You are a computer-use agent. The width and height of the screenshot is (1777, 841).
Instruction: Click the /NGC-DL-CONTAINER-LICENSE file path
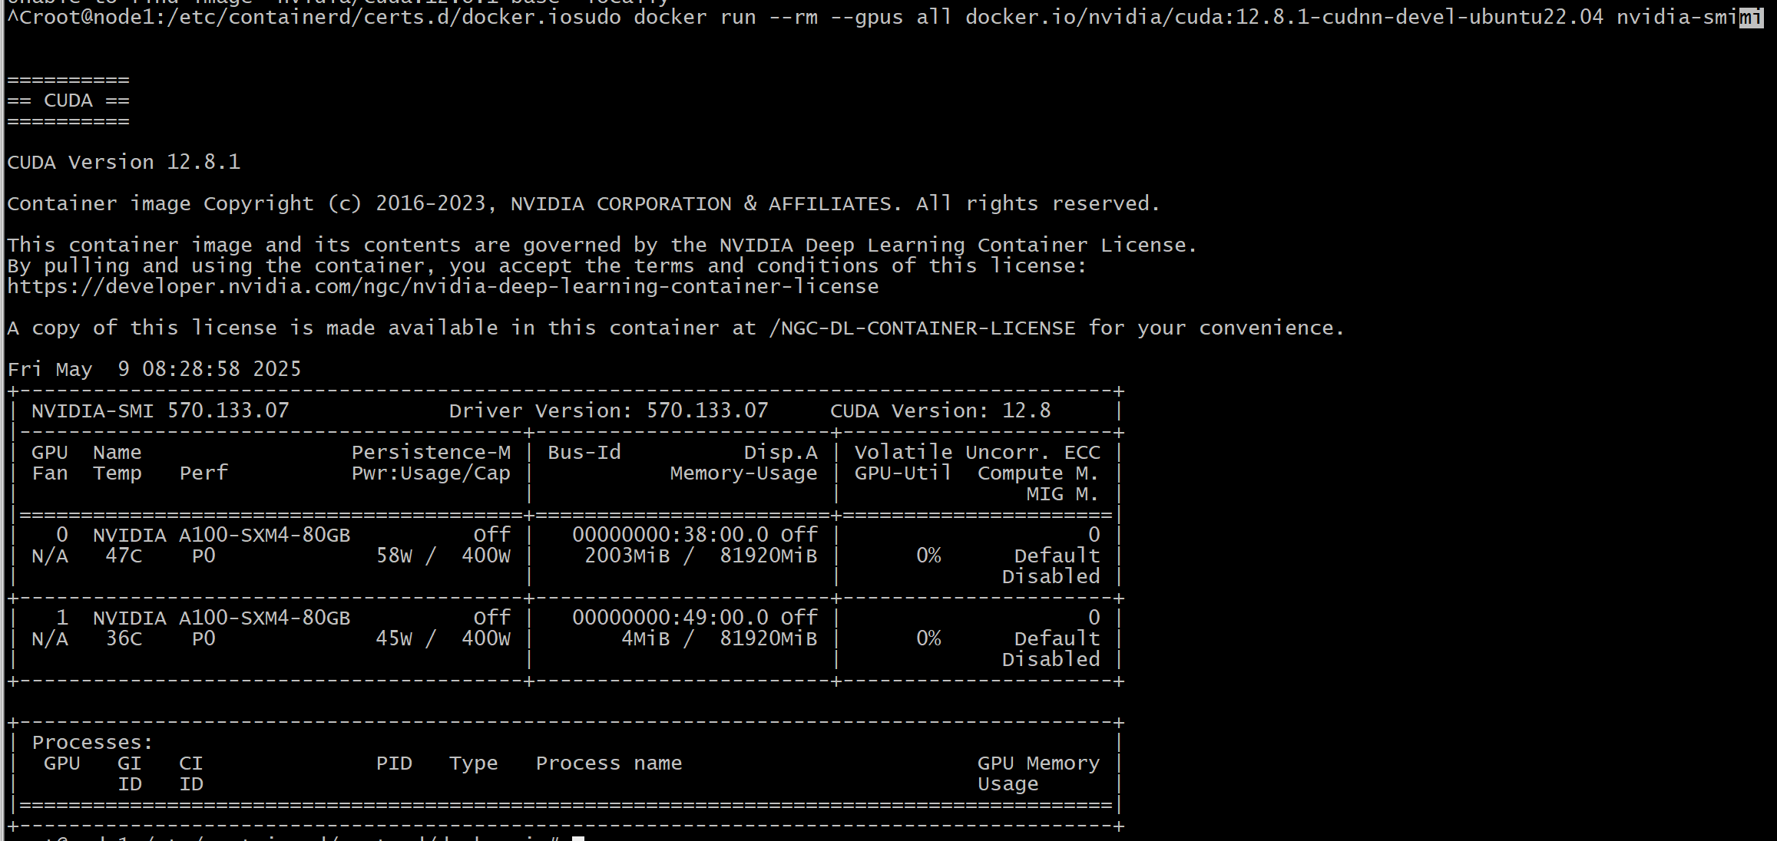pos(922,328)
